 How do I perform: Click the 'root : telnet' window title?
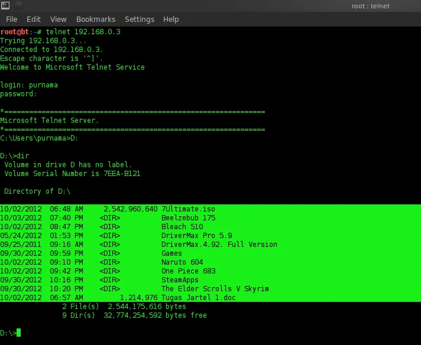[x=371, y=6]
